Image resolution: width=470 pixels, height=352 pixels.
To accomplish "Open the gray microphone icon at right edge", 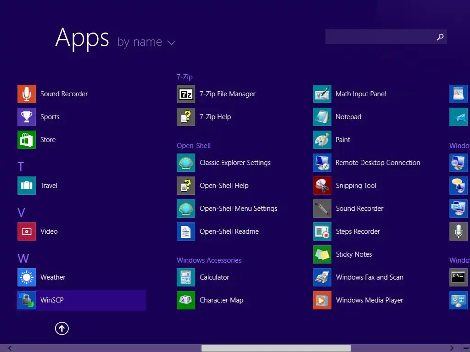I will [459, 231].
